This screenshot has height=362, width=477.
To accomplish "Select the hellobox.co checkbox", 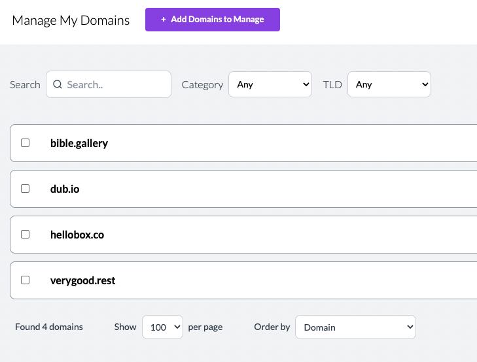I will click(26, 235).
